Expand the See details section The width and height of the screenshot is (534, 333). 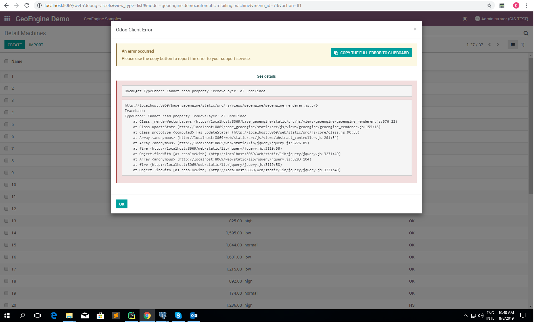[x=266, y=76]
